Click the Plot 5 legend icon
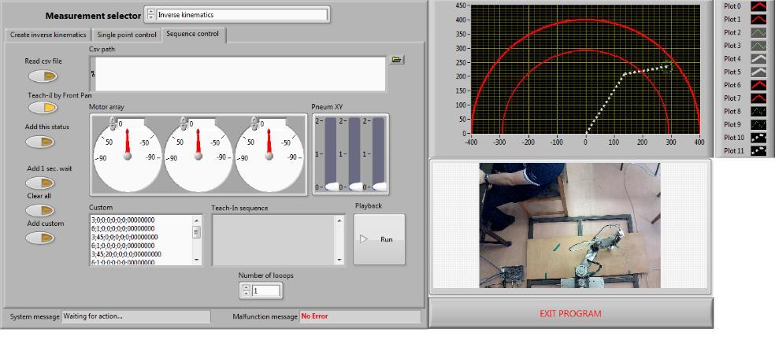This screenshot has height=351, width=775. (758, 72)
